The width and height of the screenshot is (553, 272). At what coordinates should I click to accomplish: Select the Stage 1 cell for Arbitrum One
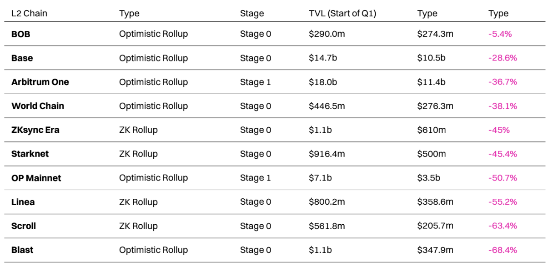(x=256, y=82)
